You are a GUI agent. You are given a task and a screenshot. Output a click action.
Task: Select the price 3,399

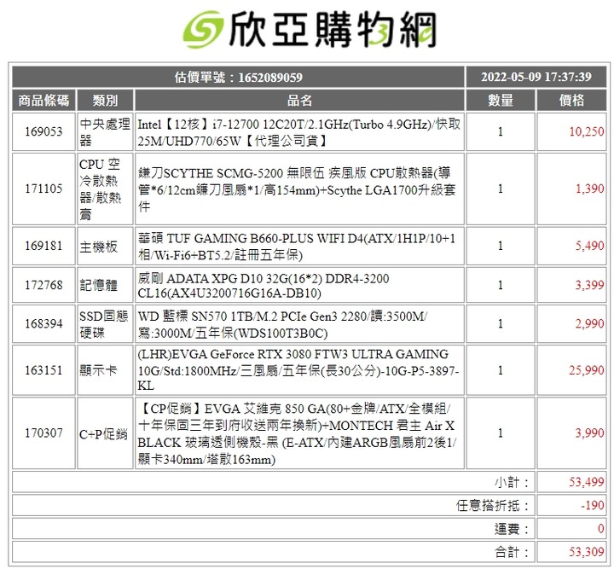tap(589, 285)
